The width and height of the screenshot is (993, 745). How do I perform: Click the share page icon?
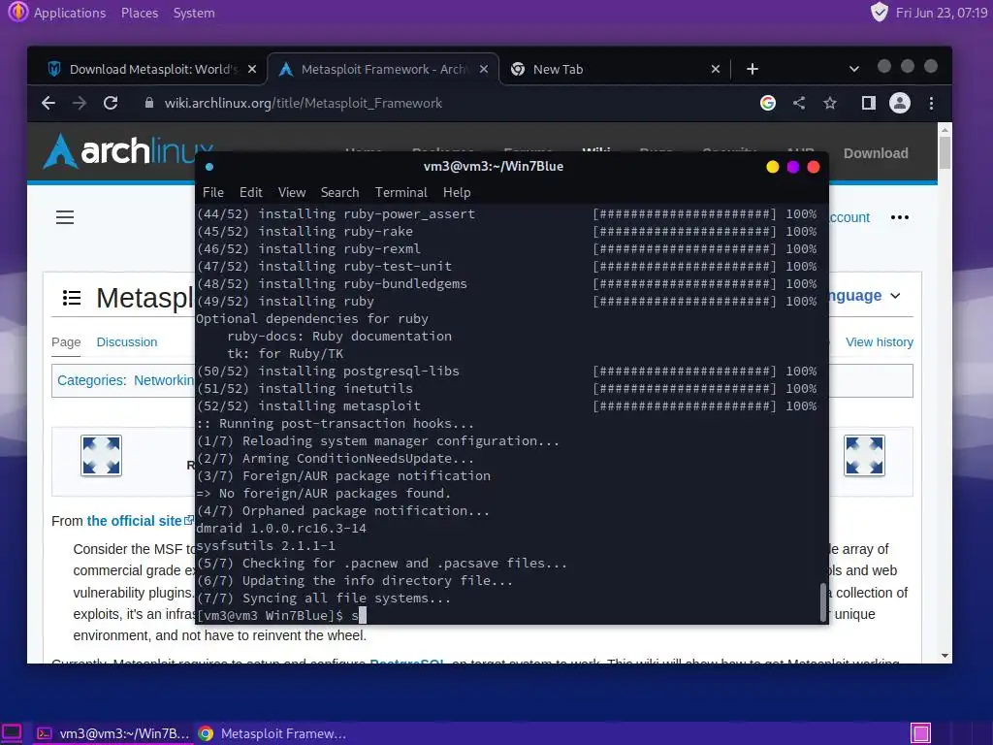(x=799, y=103)
